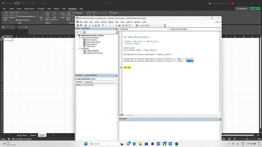Image resolution: width=262 pixels, height=147 pixels.
Task: Click Excel icon in Windows taskbar
Action: click(176, 144)
